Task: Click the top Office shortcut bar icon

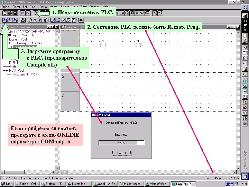Action: point(245,8)
